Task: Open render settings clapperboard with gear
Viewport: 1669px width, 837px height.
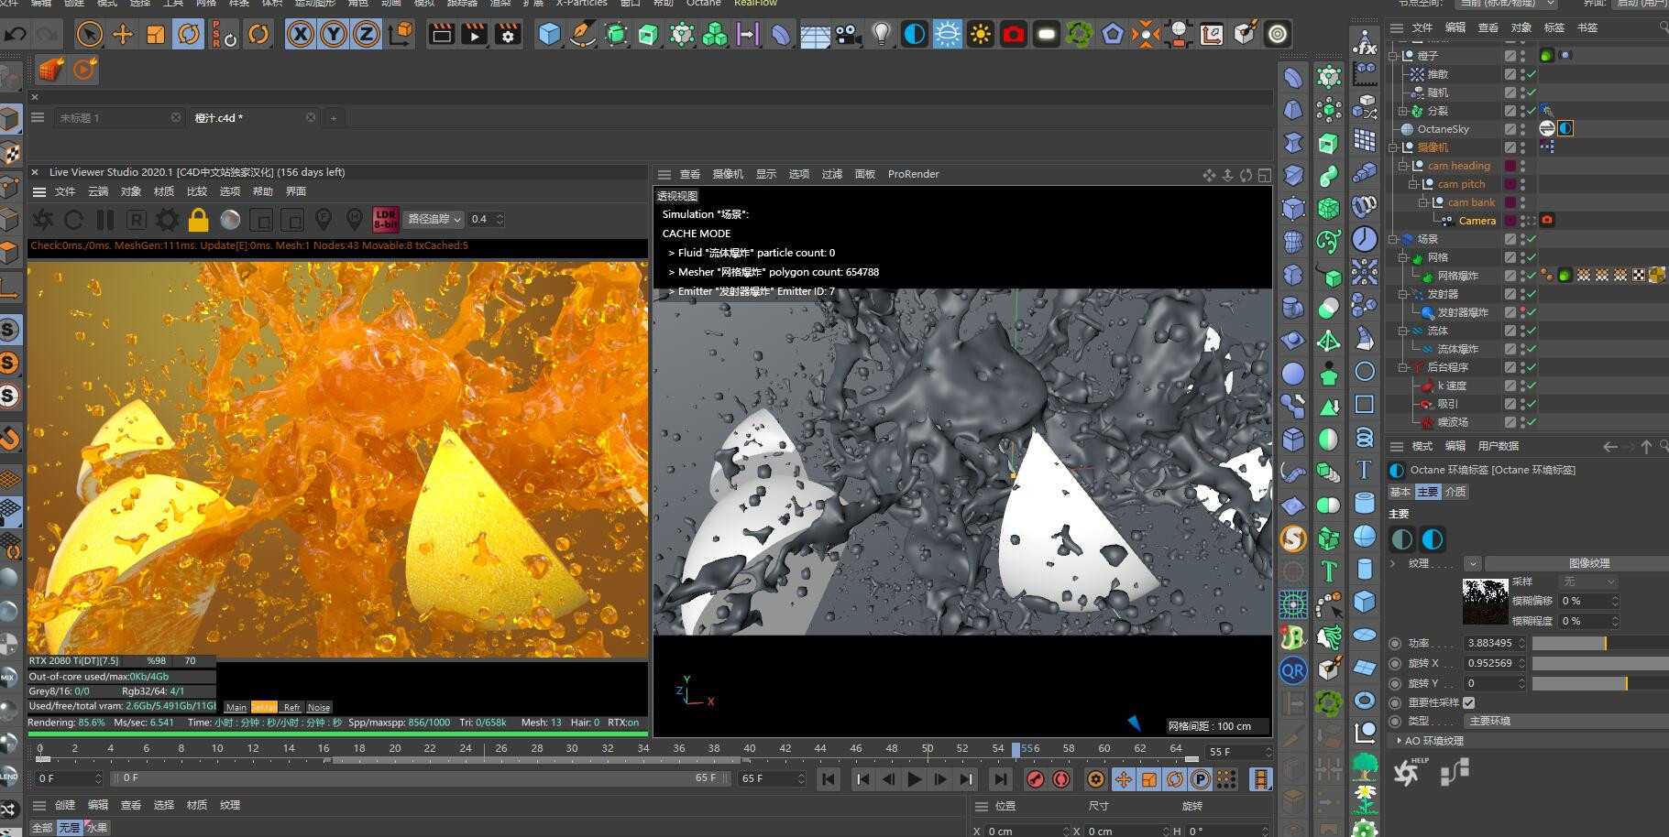Action: pos(507,35)
